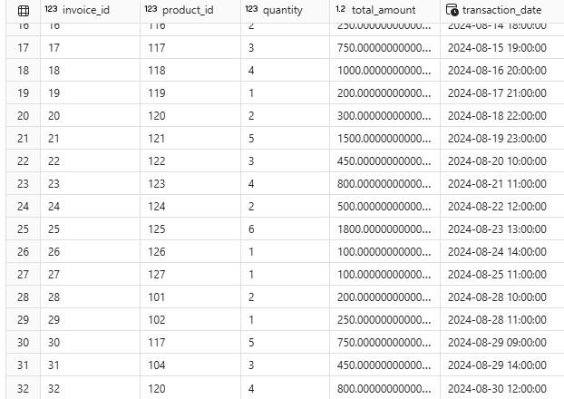Screen dimensions: 564x399
Task: Click date cell 2024-08-22 12:00:00
Action: (x=502, y=206)
